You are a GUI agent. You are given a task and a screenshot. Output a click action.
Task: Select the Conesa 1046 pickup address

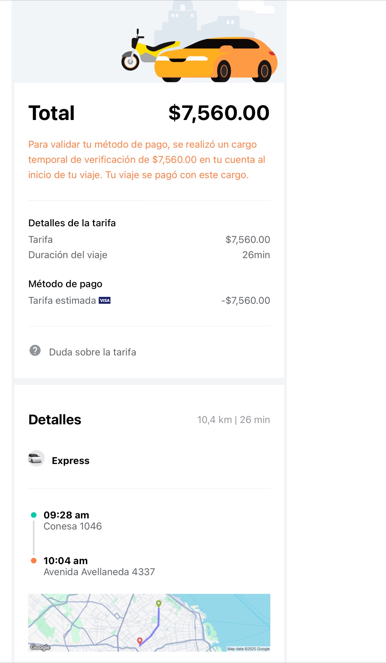pos(73,526)
